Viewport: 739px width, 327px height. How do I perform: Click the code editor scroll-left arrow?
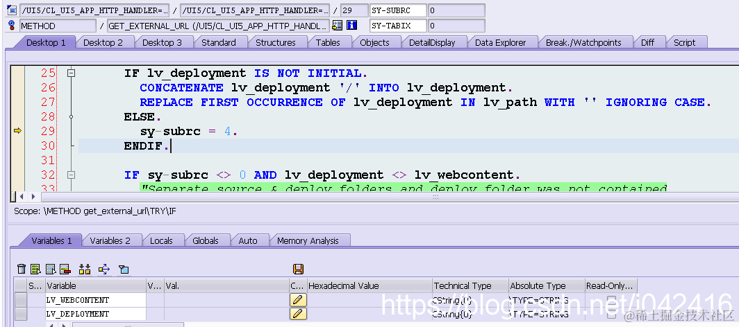(22, 197)
